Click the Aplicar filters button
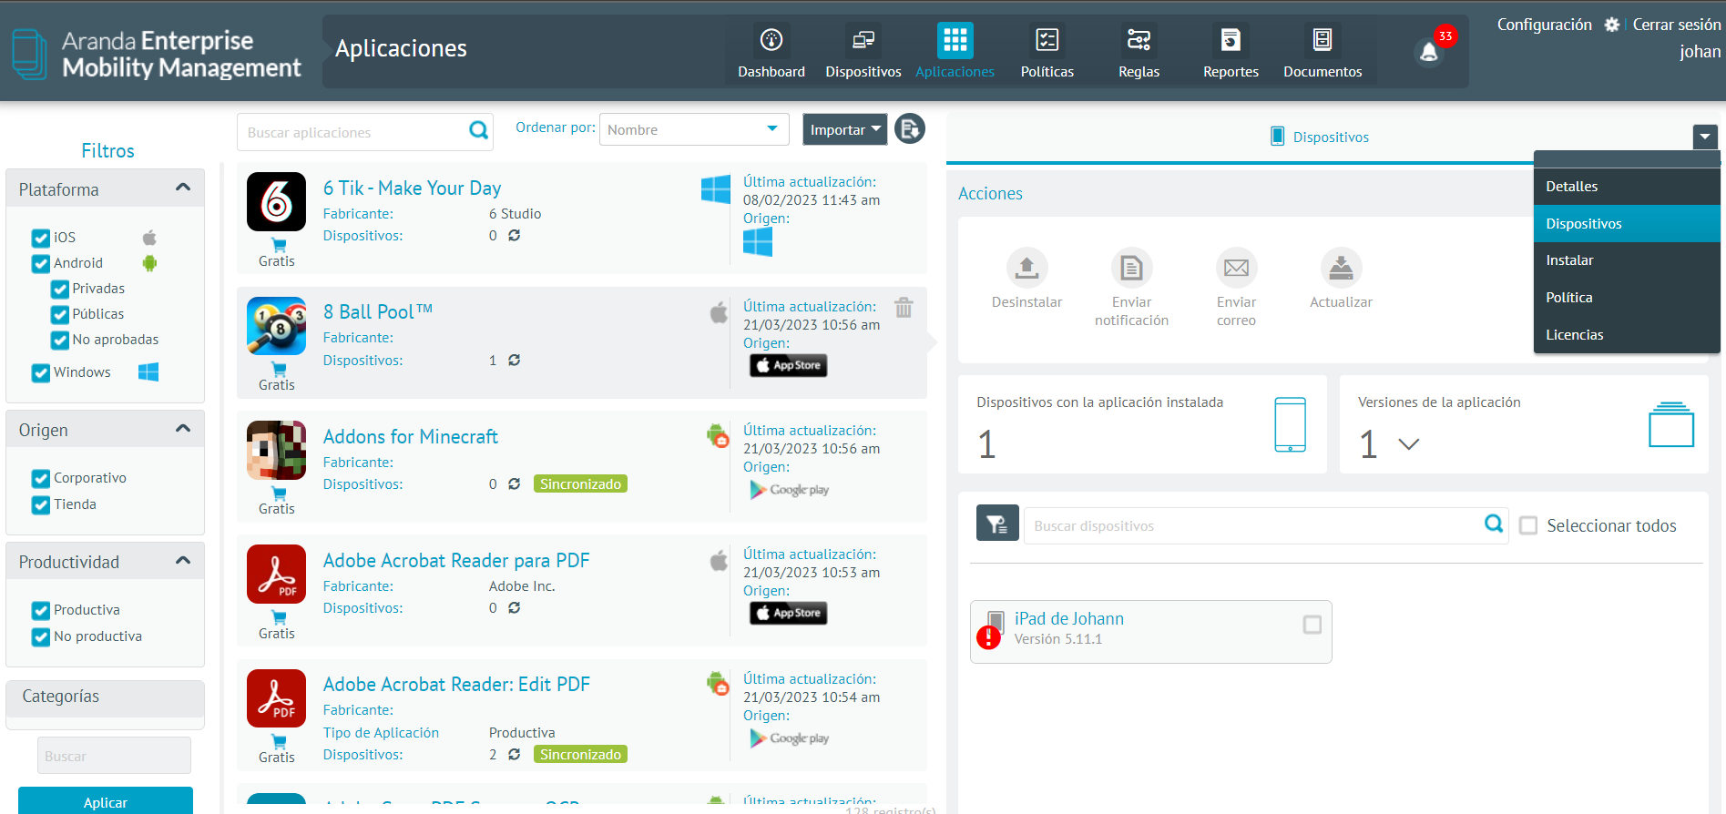Image resolution: width=1726 pixels, height=814 pixels. 106,801
